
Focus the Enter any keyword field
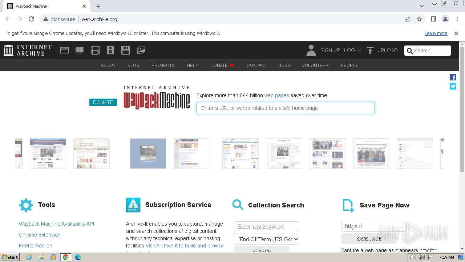(x=267, y=227)
